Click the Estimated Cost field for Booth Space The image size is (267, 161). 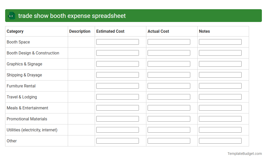(x=117, y=42)
